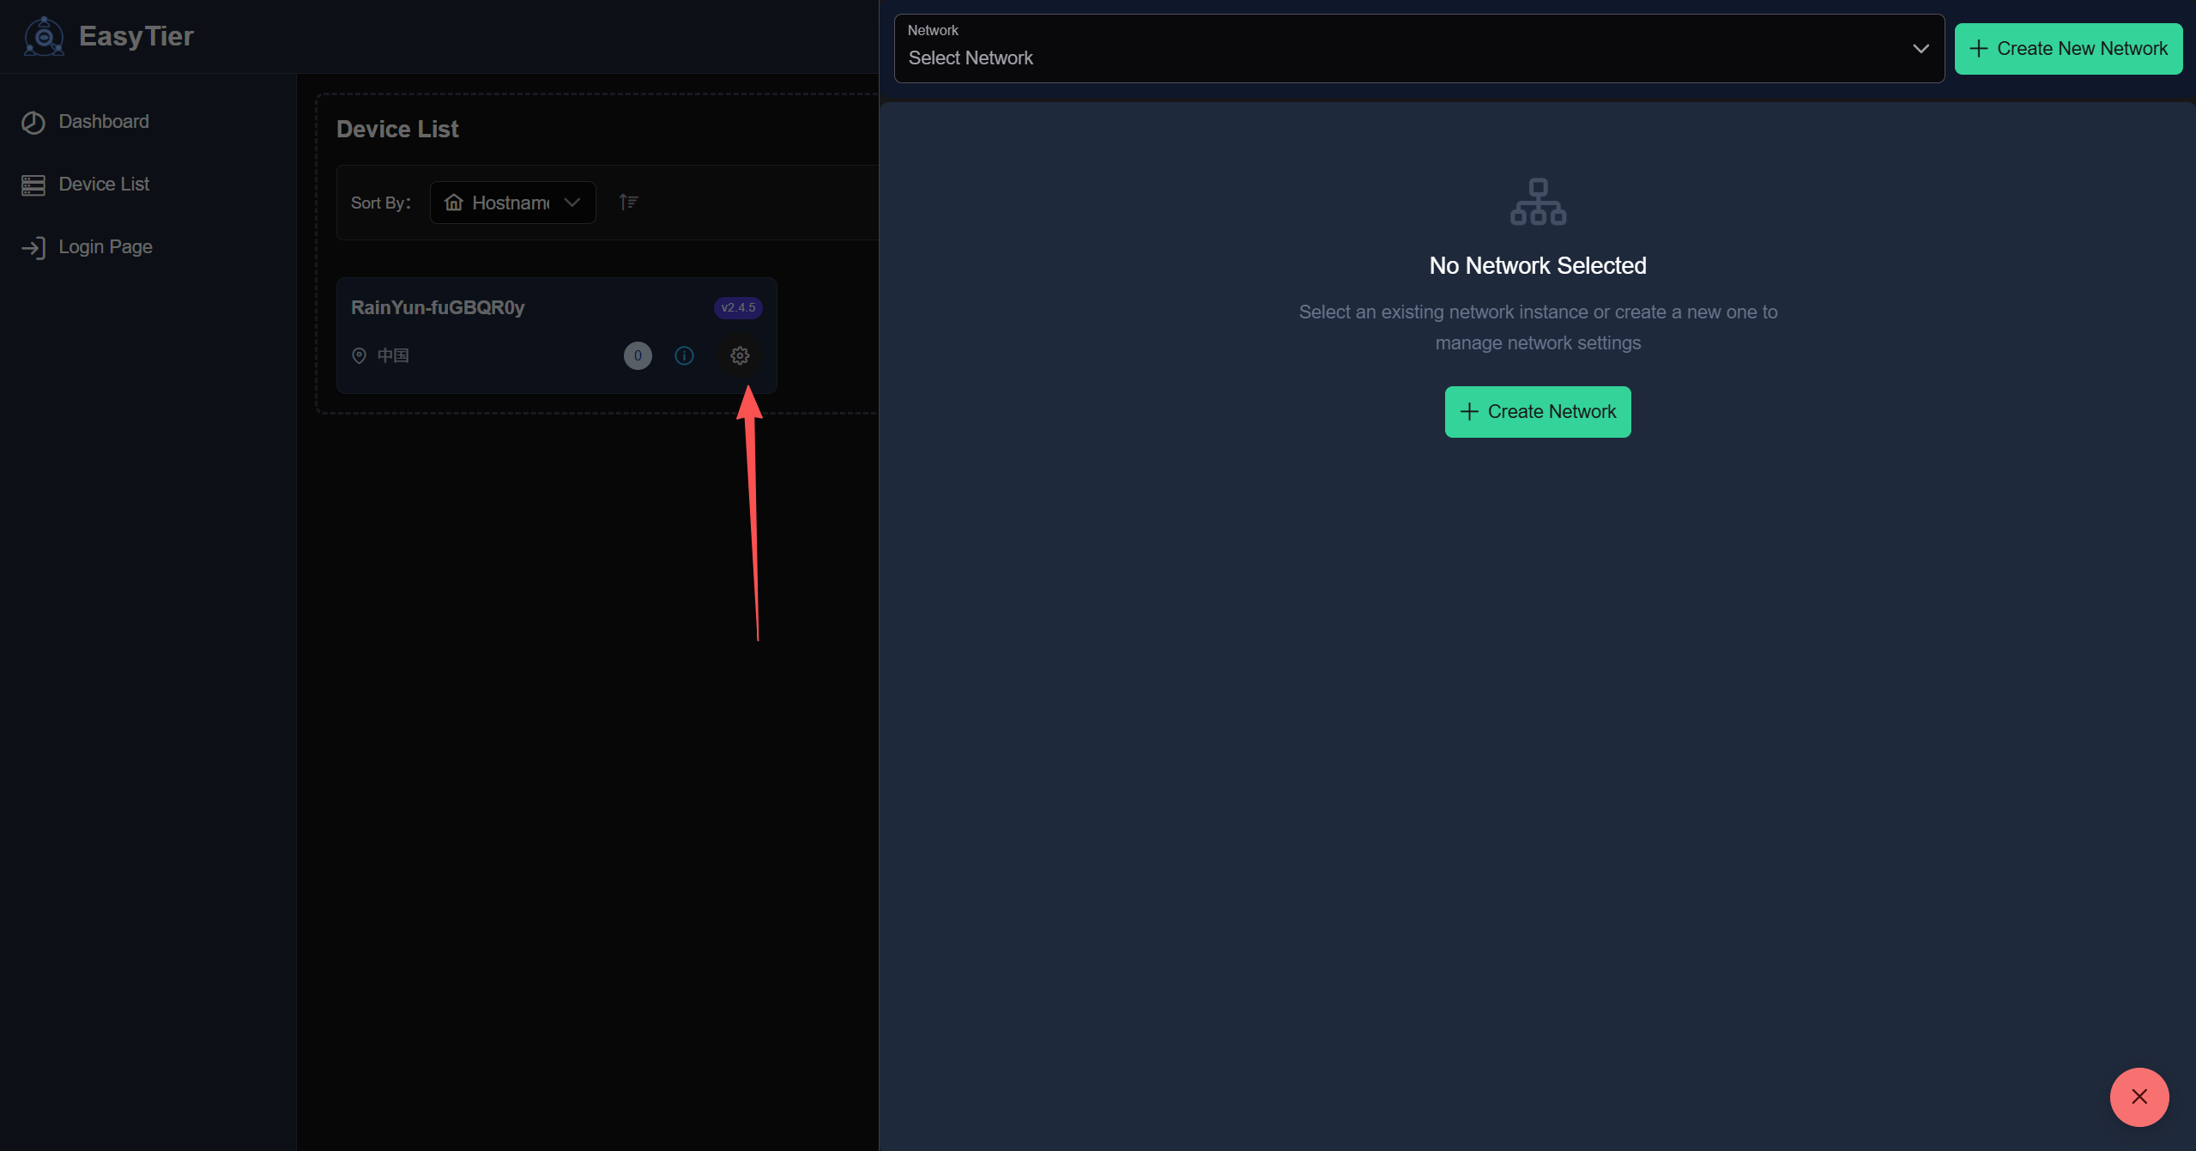Expand the Sort By Hostname dropdown
This screenshot has width=2196, height=1151.
[x=512, y=203]
